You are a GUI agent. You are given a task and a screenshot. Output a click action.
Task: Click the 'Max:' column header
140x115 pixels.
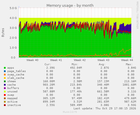tap(129, 64)
